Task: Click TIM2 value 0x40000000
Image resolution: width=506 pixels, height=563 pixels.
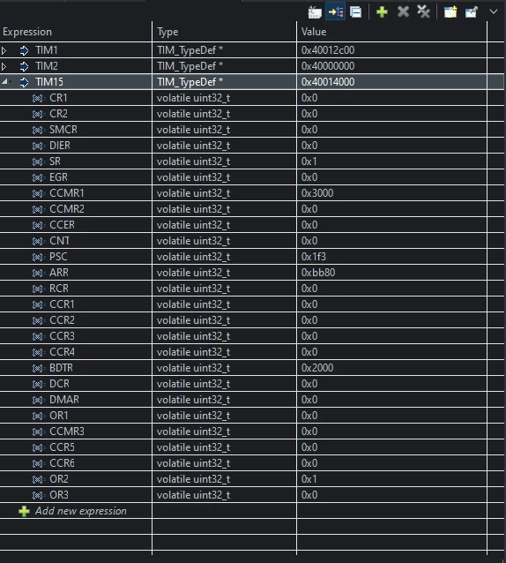Action: (x=328, y=66)
